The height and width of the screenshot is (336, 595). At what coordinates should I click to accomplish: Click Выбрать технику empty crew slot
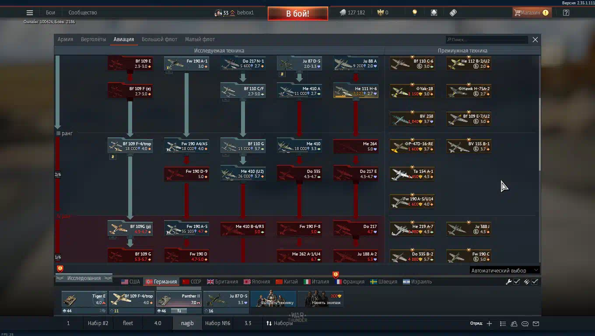[273, 299]
